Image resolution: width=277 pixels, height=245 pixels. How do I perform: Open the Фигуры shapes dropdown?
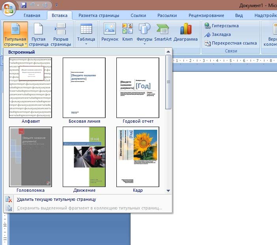coord(144,34)
